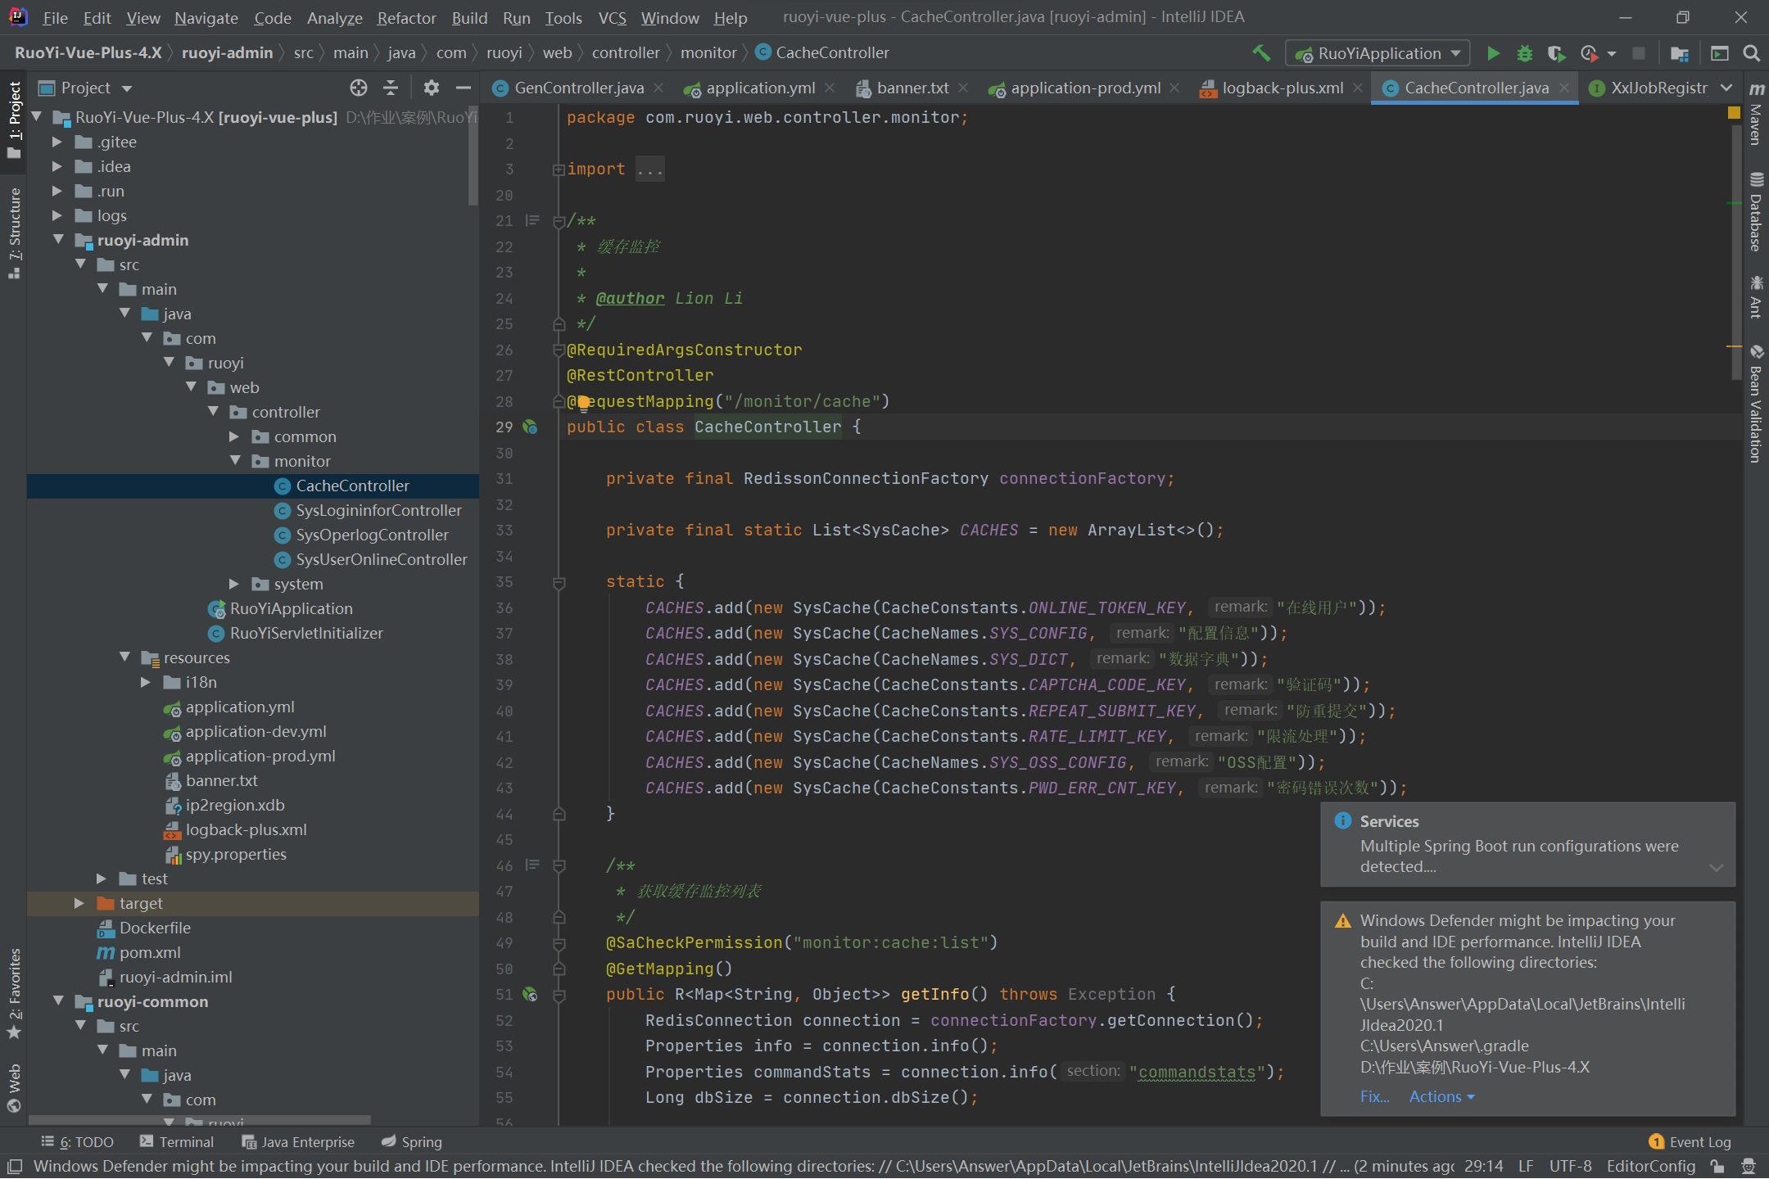Open Favorites tool window
The image size is (1769, 1179).
14,993
